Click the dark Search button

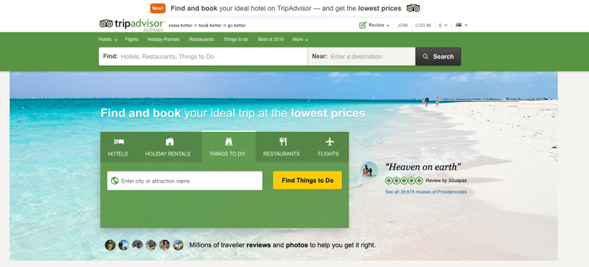coord(438,57)
